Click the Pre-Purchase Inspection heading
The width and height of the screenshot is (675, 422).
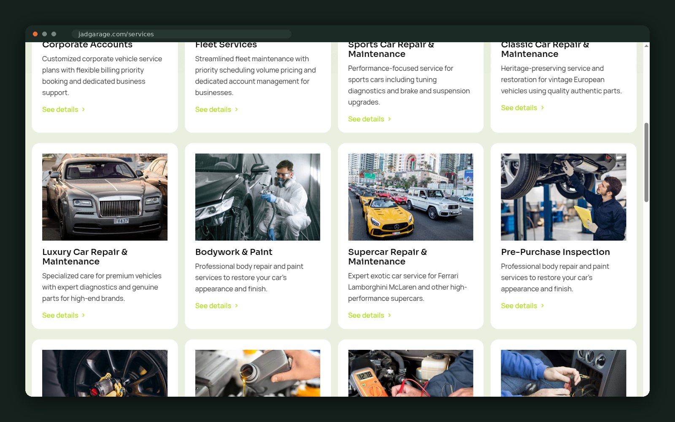(556, 252)
